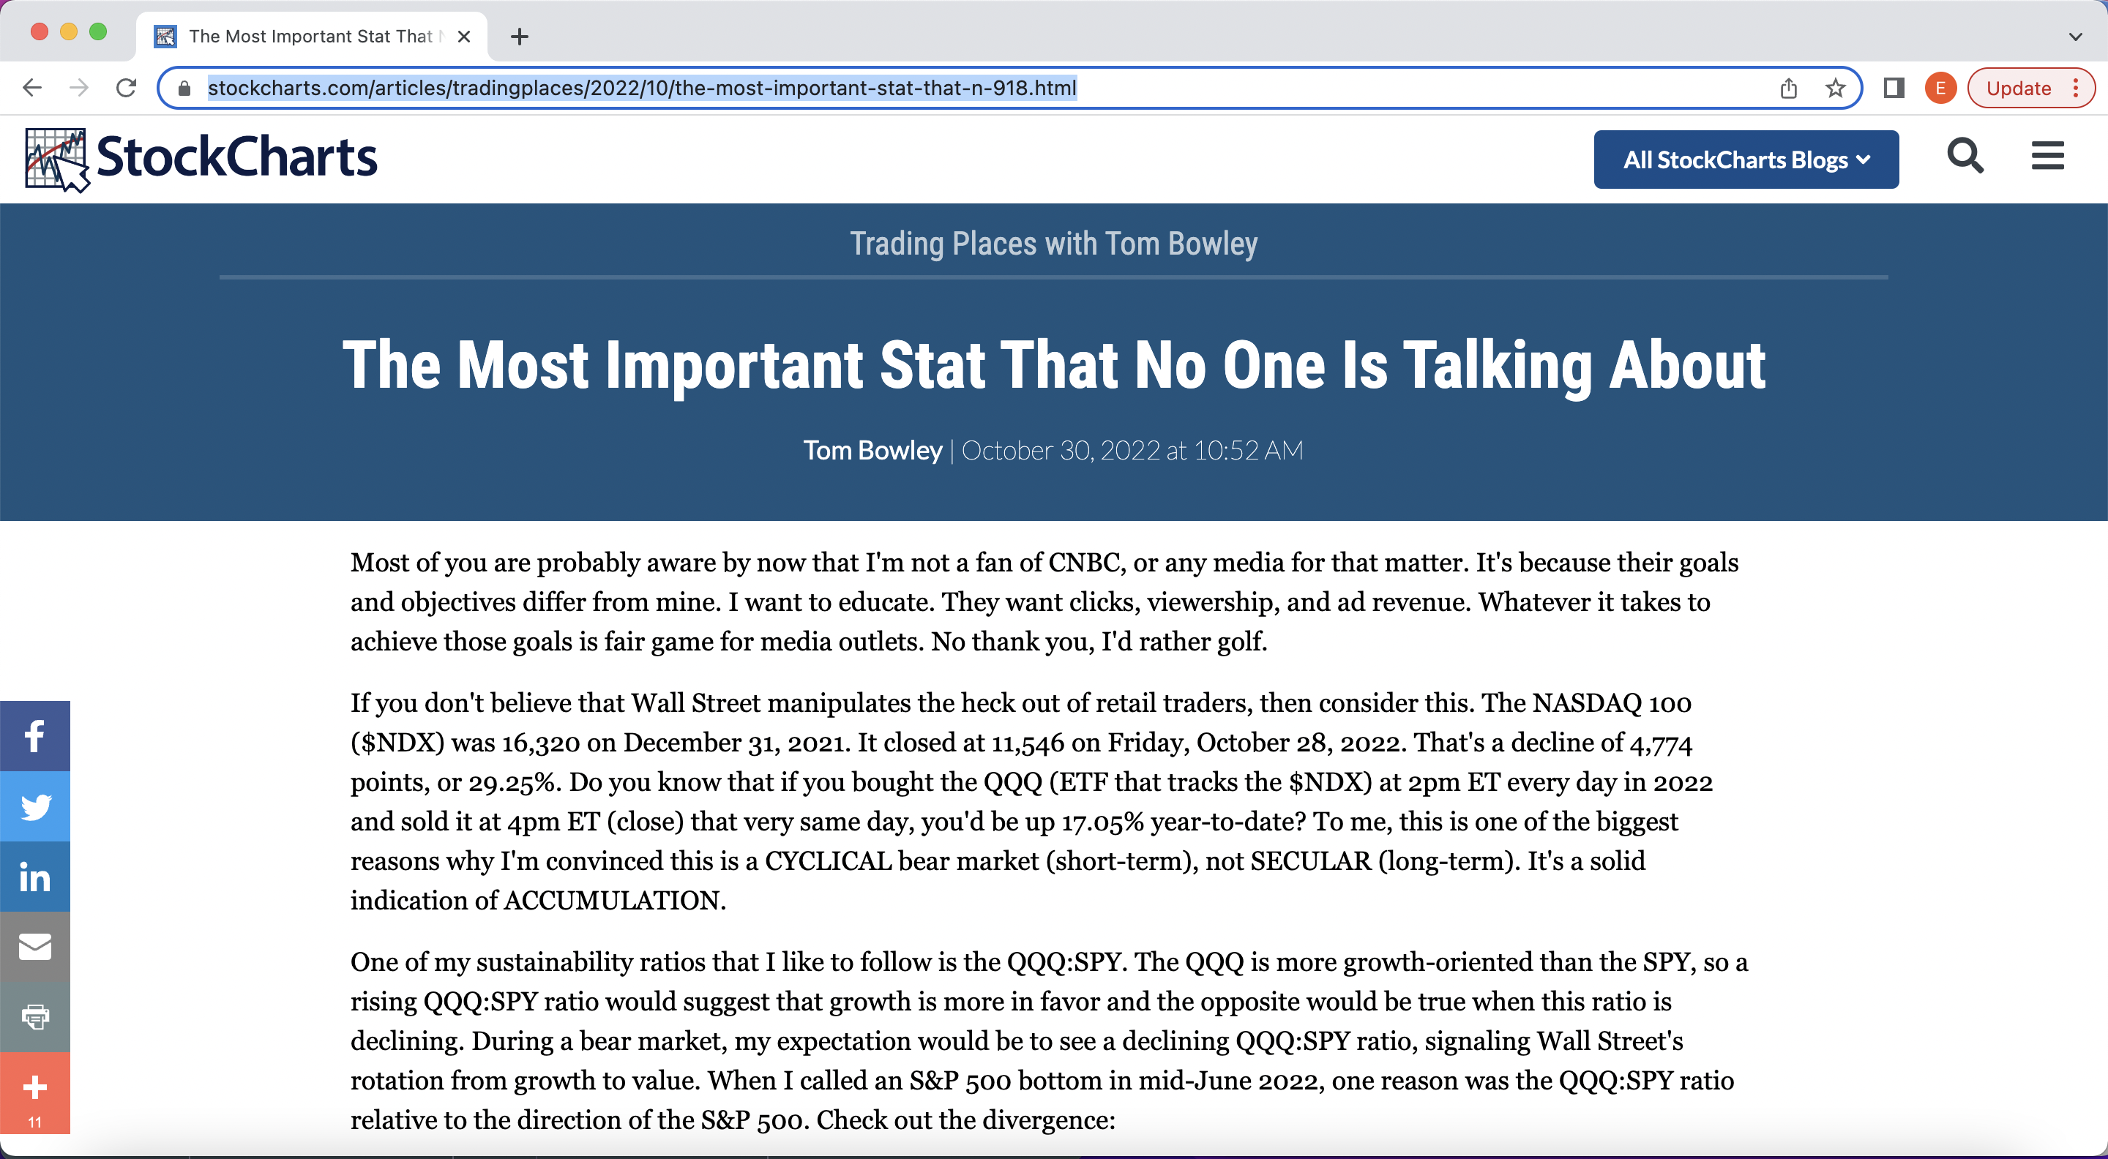
Task: Expand the All StockCharts Blogs dropdown
Action: (x=1746, y=160)
